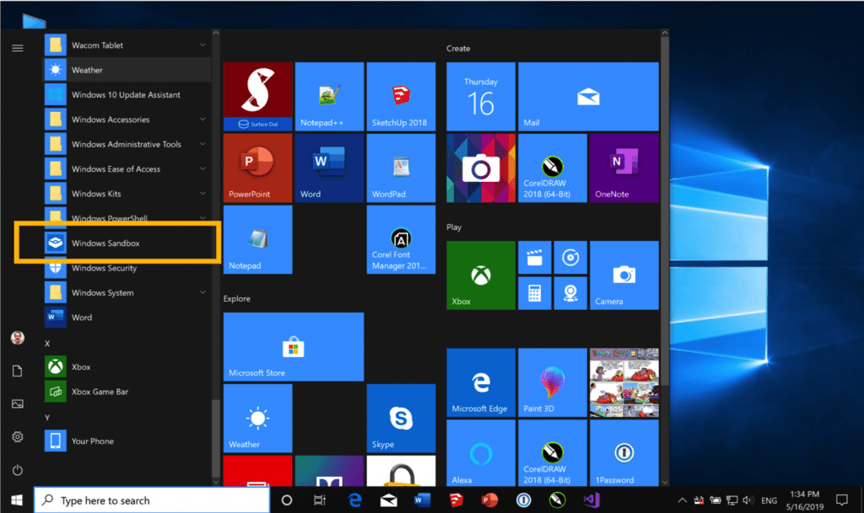
Task: Launch Word from the app list
Action: (127, 318)
